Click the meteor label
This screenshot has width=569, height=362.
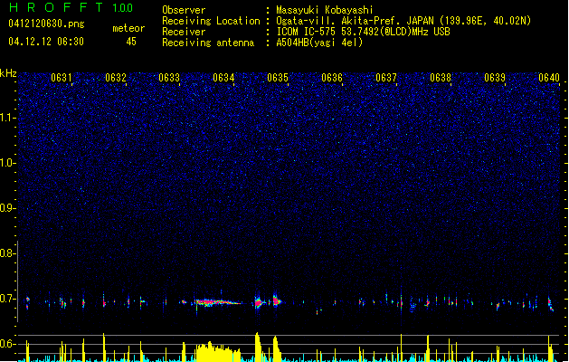point(128,28)
